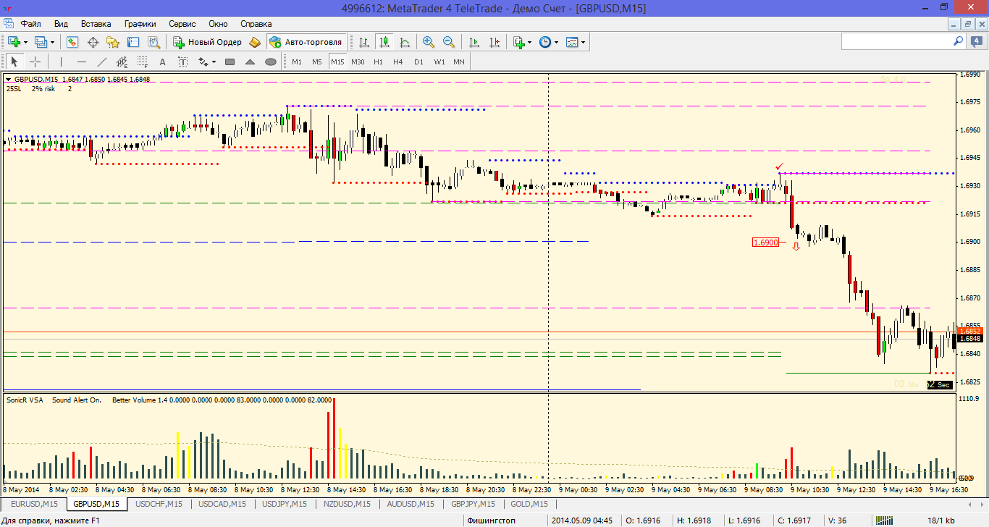989x527 pixels.
Task: Open the Terminal panel icon
Action: click(132, 42)
